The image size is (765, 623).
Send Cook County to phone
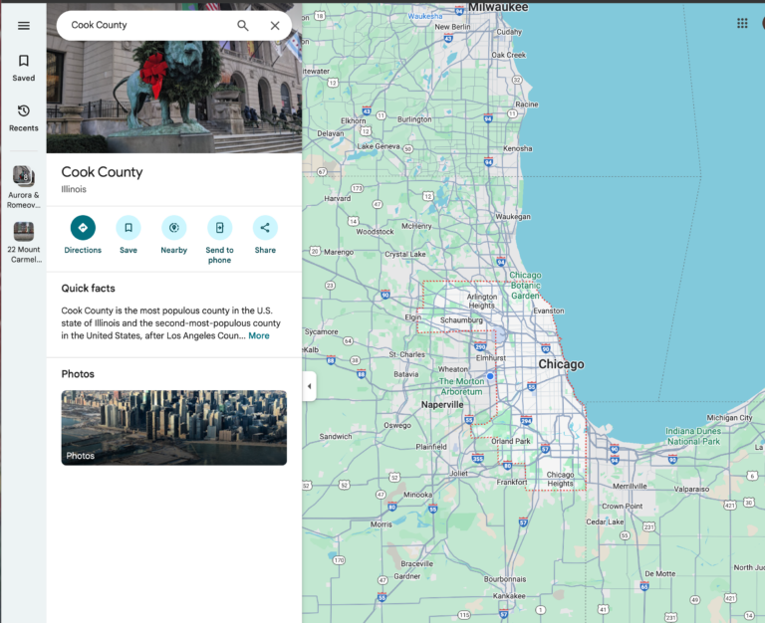pos(219,228)
